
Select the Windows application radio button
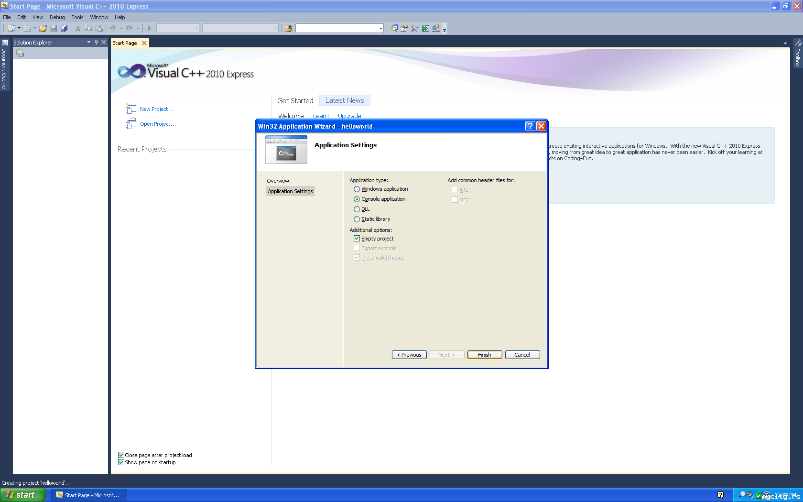coord(357,189)
